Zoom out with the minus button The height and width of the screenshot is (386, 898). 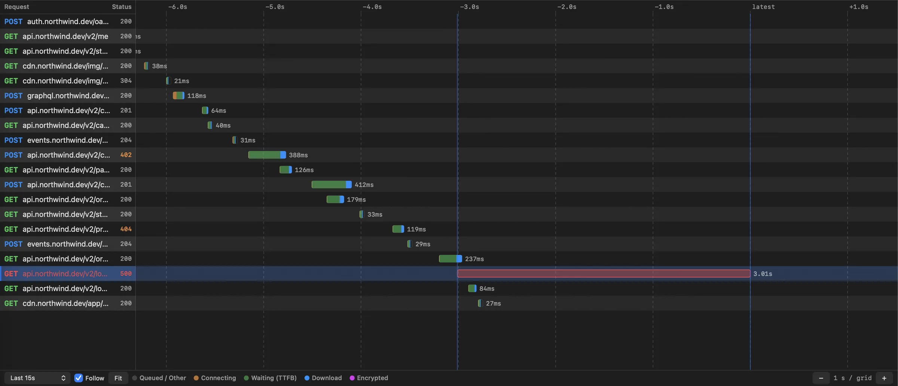coord(821,378)
